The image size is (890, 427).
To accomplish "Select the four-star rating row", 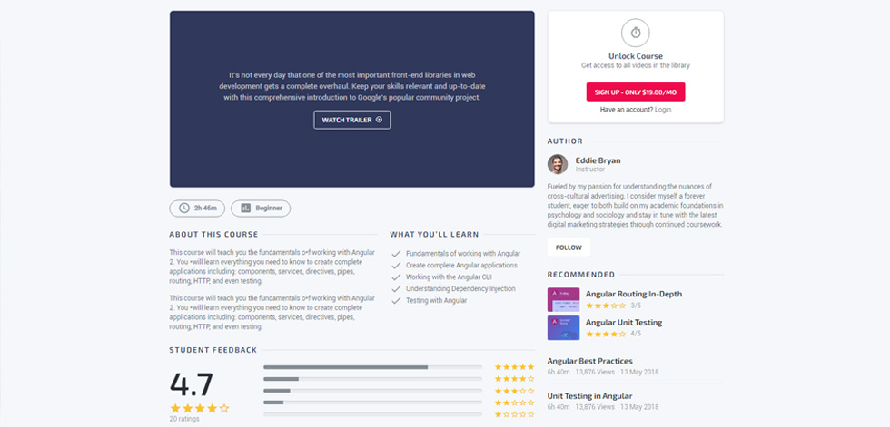I will [x=399, y=379].
